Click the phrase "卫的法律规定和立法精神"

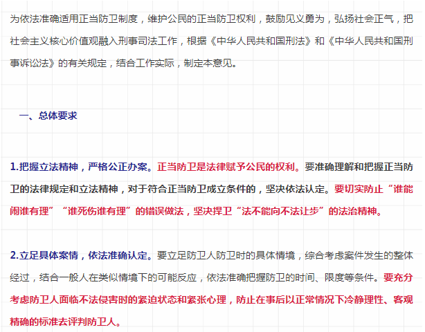point(64,189)
